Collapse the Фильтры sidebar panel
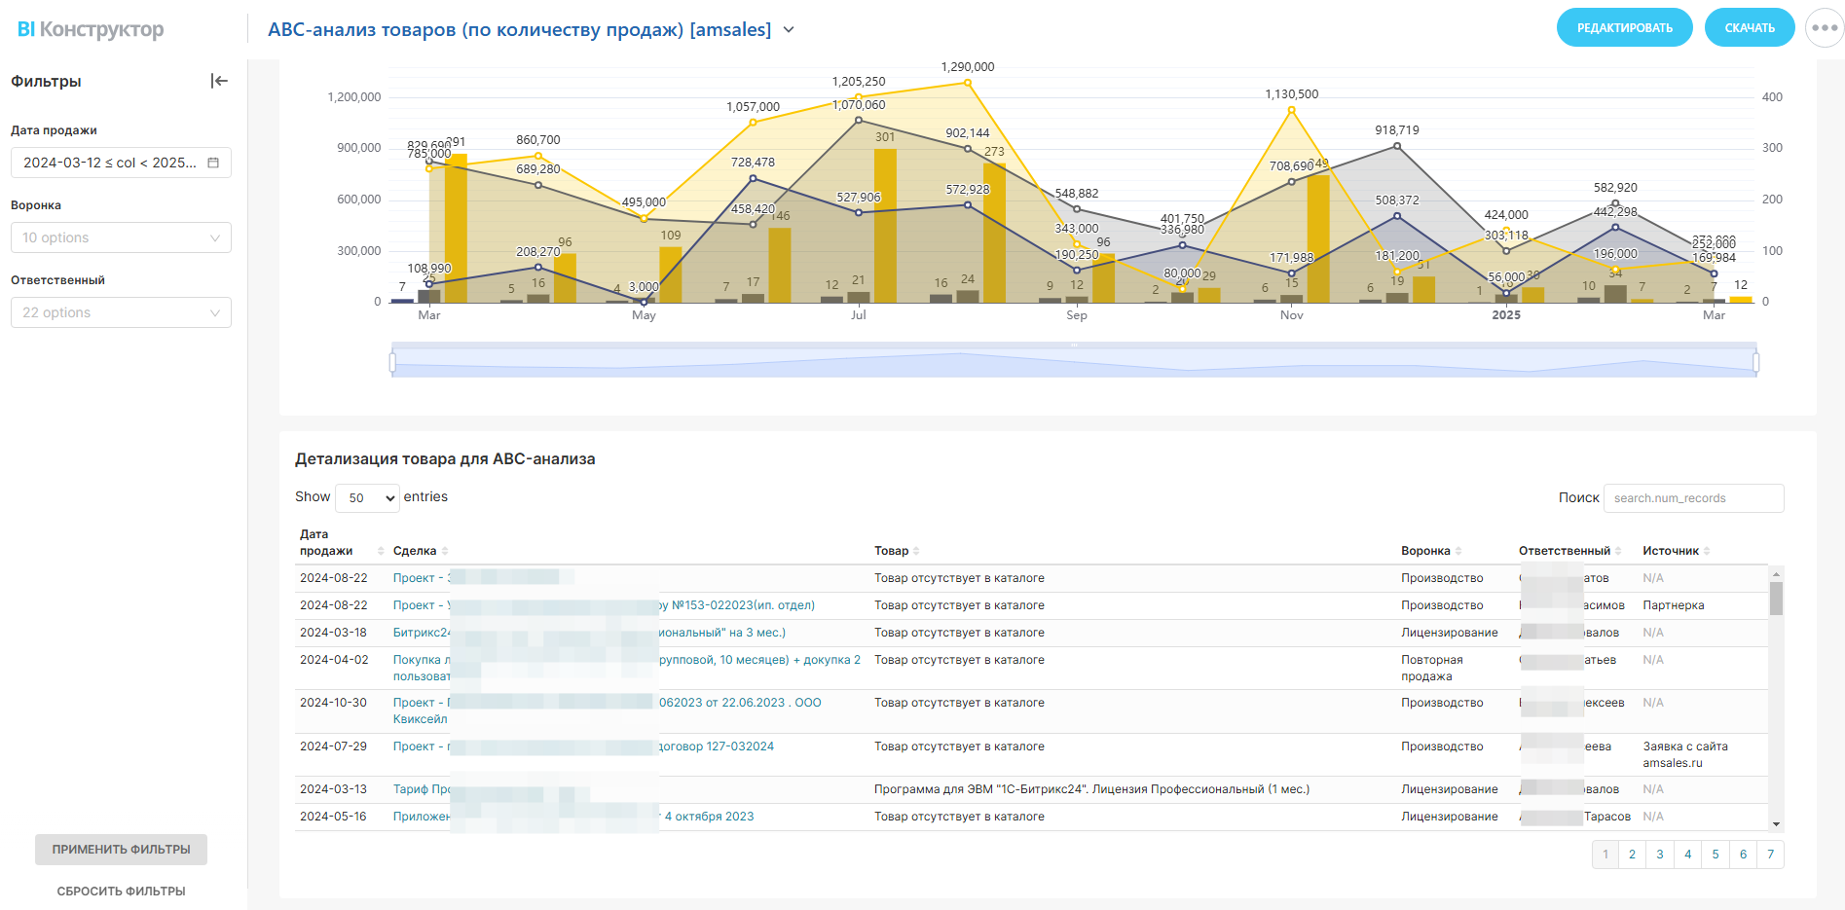 219,81
